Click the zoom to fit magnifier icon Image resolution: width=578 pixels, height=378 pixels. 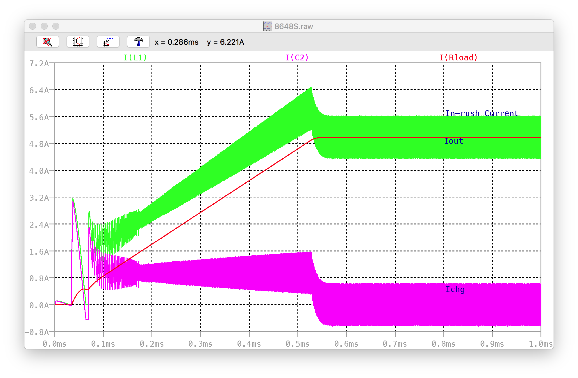pos(48,42)
